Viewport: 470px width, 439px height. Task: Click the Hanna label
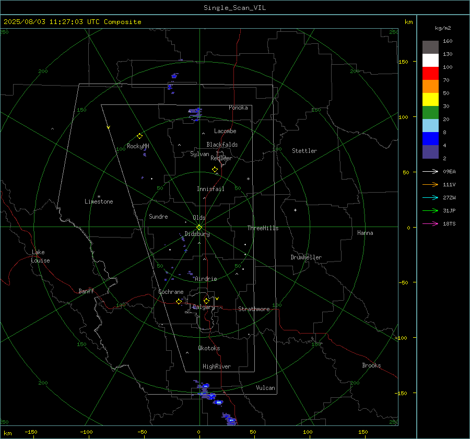(x=365, y=233)
